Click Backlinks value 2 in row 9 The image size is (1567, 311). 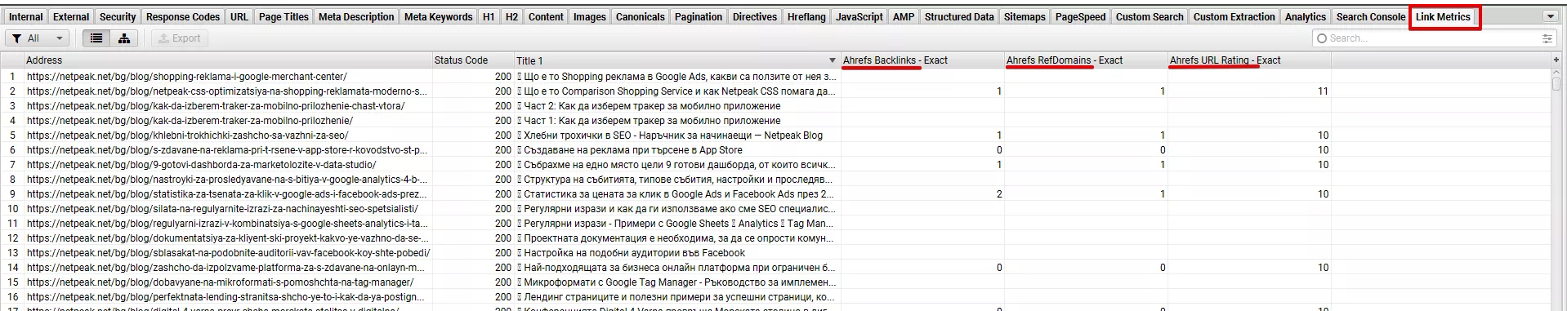point(999,194)
